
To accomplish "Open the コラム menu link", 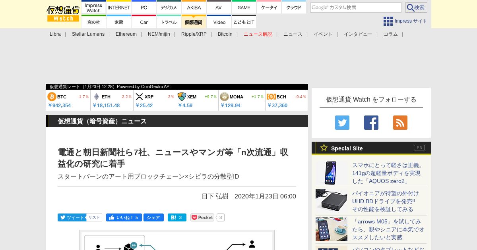I will tap(391, 34).
